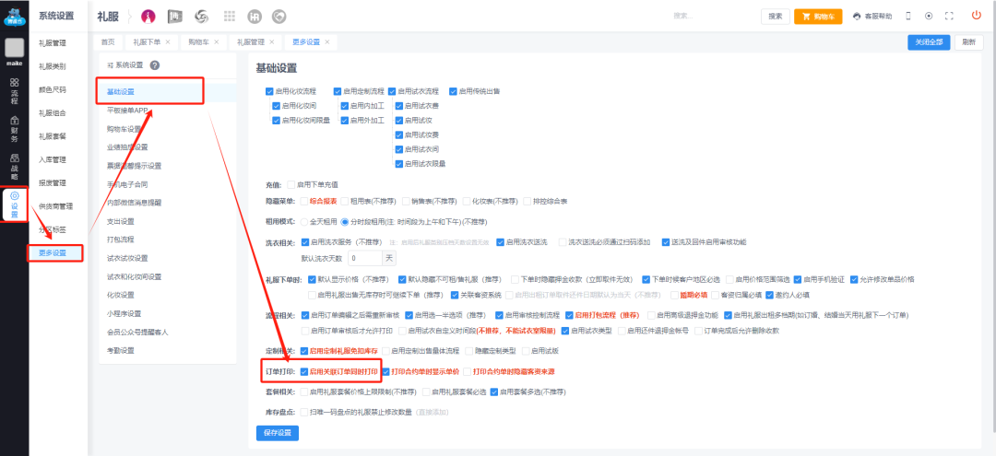996x456 pixels.
Task: Focus the top search input field
Action: pos(711,17)
